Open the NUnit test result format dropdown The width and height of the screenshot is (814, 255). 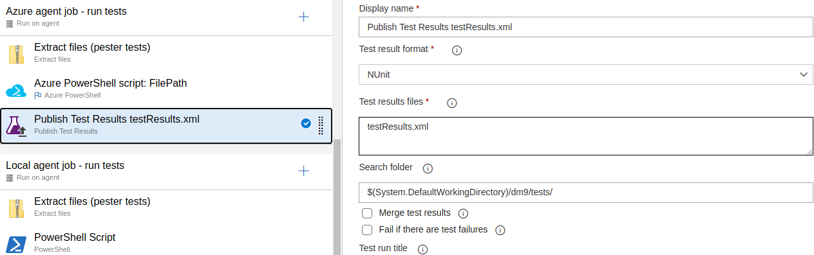[586, 75]
